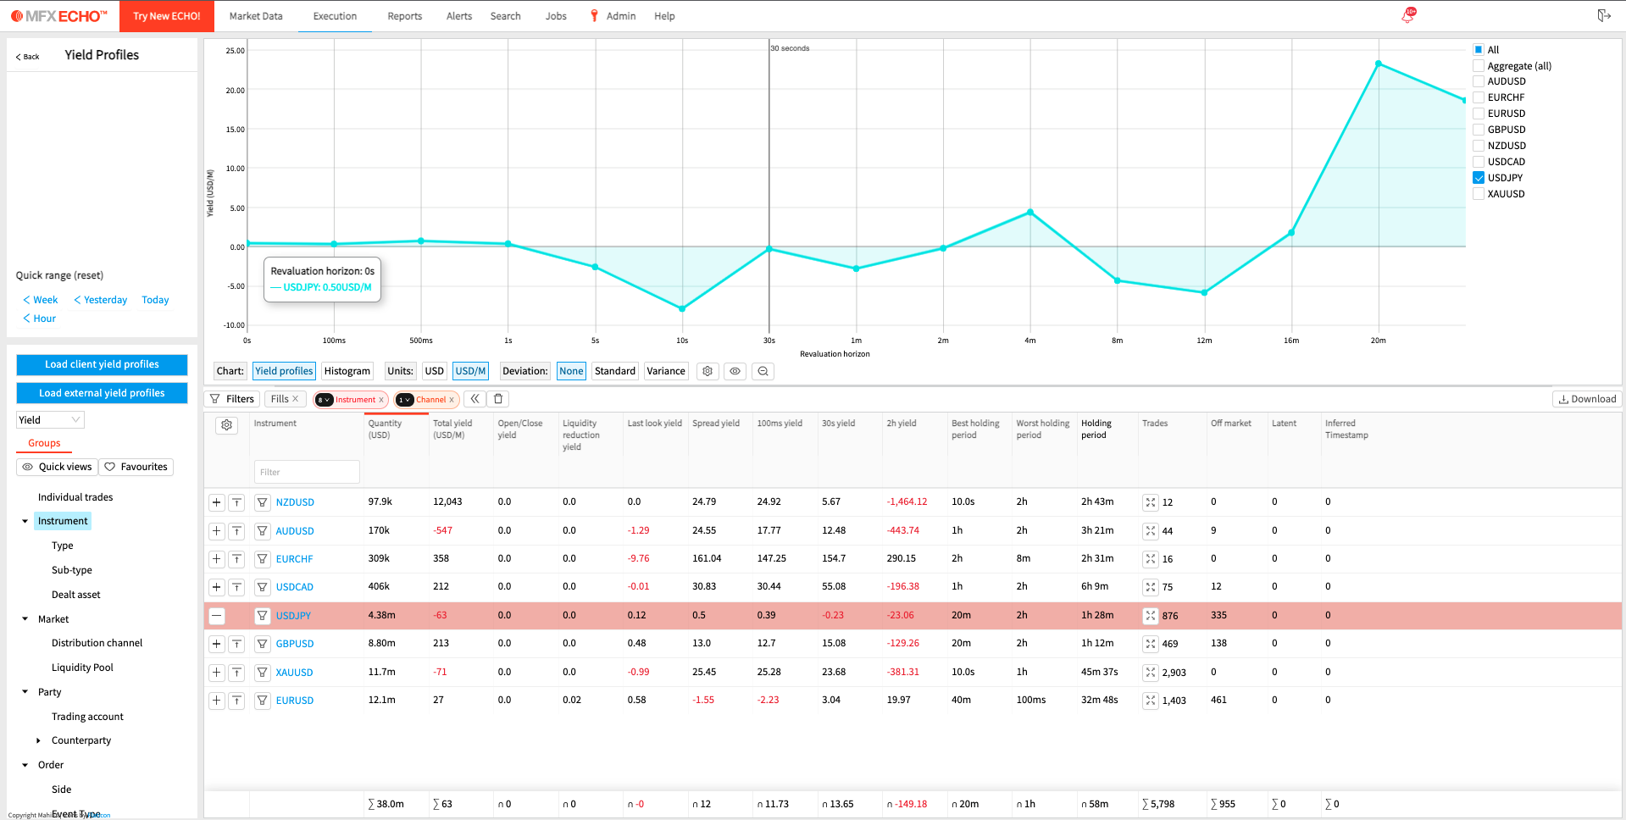
Task: Collapse the Market tree group
Action: (x=25, y=619)
